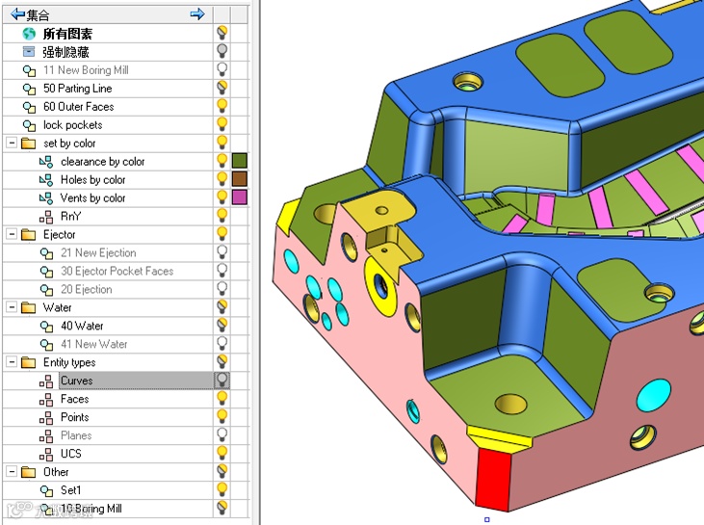
Task: Hide the Faces entity type
Action: pos(222,399)
